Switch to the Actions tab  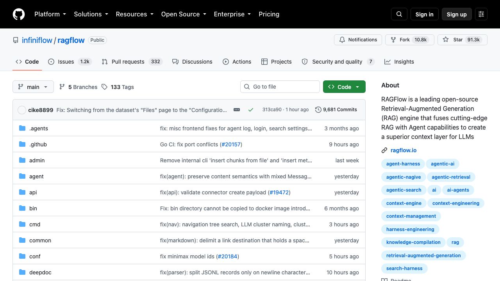click(237, 62)
